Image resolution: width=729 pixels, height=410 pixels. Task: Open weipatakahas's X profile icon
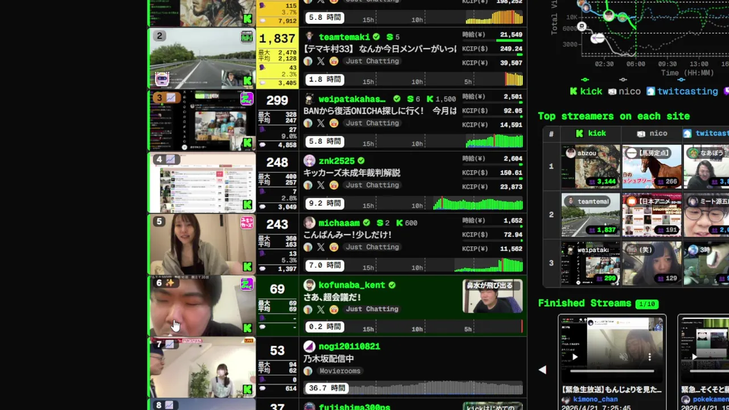tap(321, 124)
